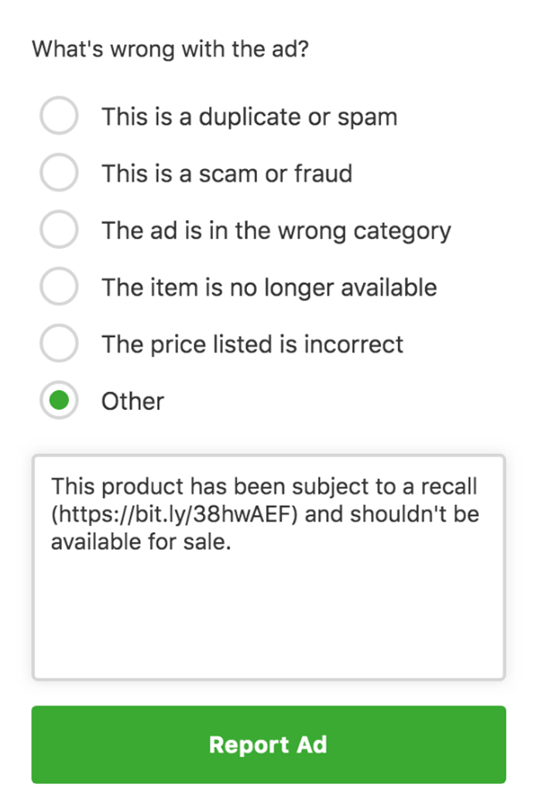Submit with the green Report Ad button
This screenshot has width=542, height=791.
[268, 745]
